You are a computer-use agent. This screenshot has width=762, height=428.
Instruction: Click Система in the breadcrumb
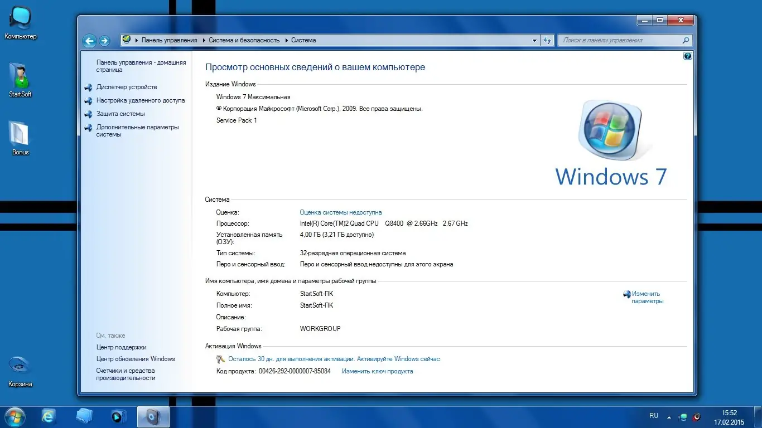click(303, 40)
